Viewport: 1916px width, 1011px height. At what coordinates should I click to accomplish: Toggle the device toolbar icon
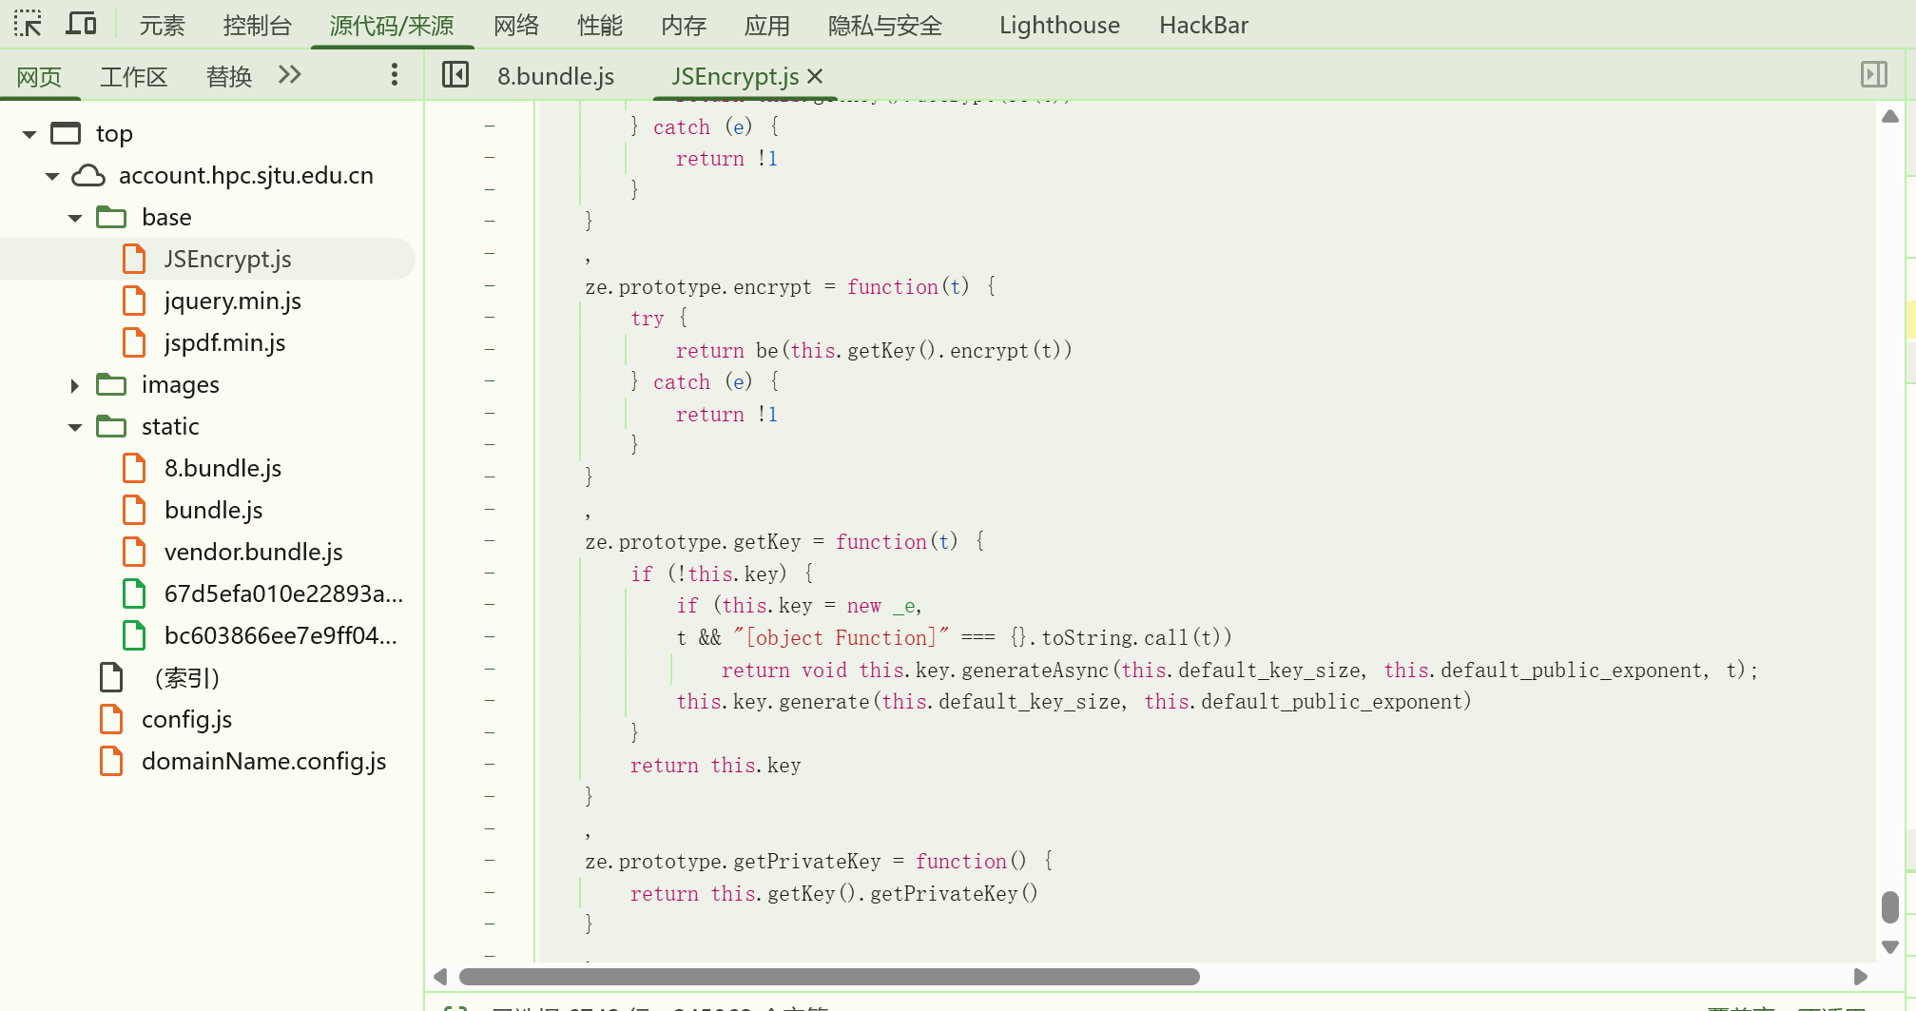[x=81, y=24]
